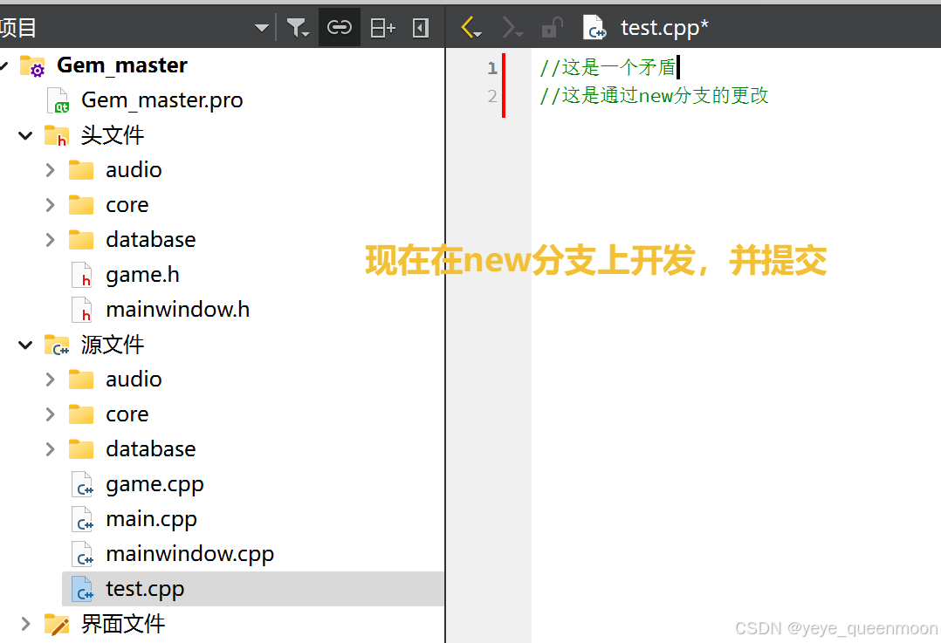
Task: Open Gem_master.pro project file
Action: [x=161, y=100]
